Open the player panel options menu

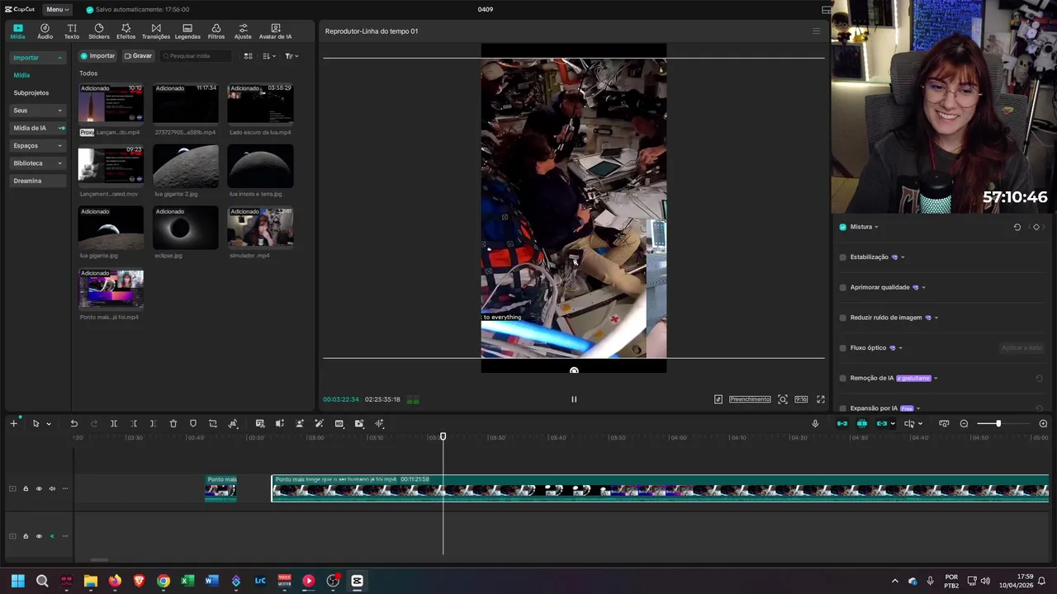coord(816,31)
